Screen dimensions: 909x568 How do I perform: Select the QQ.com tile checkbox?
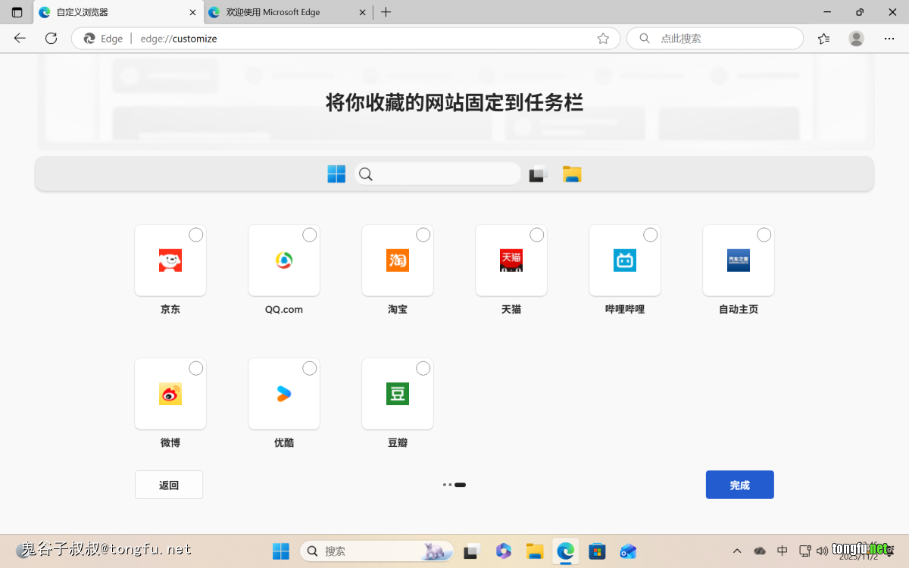309,235
